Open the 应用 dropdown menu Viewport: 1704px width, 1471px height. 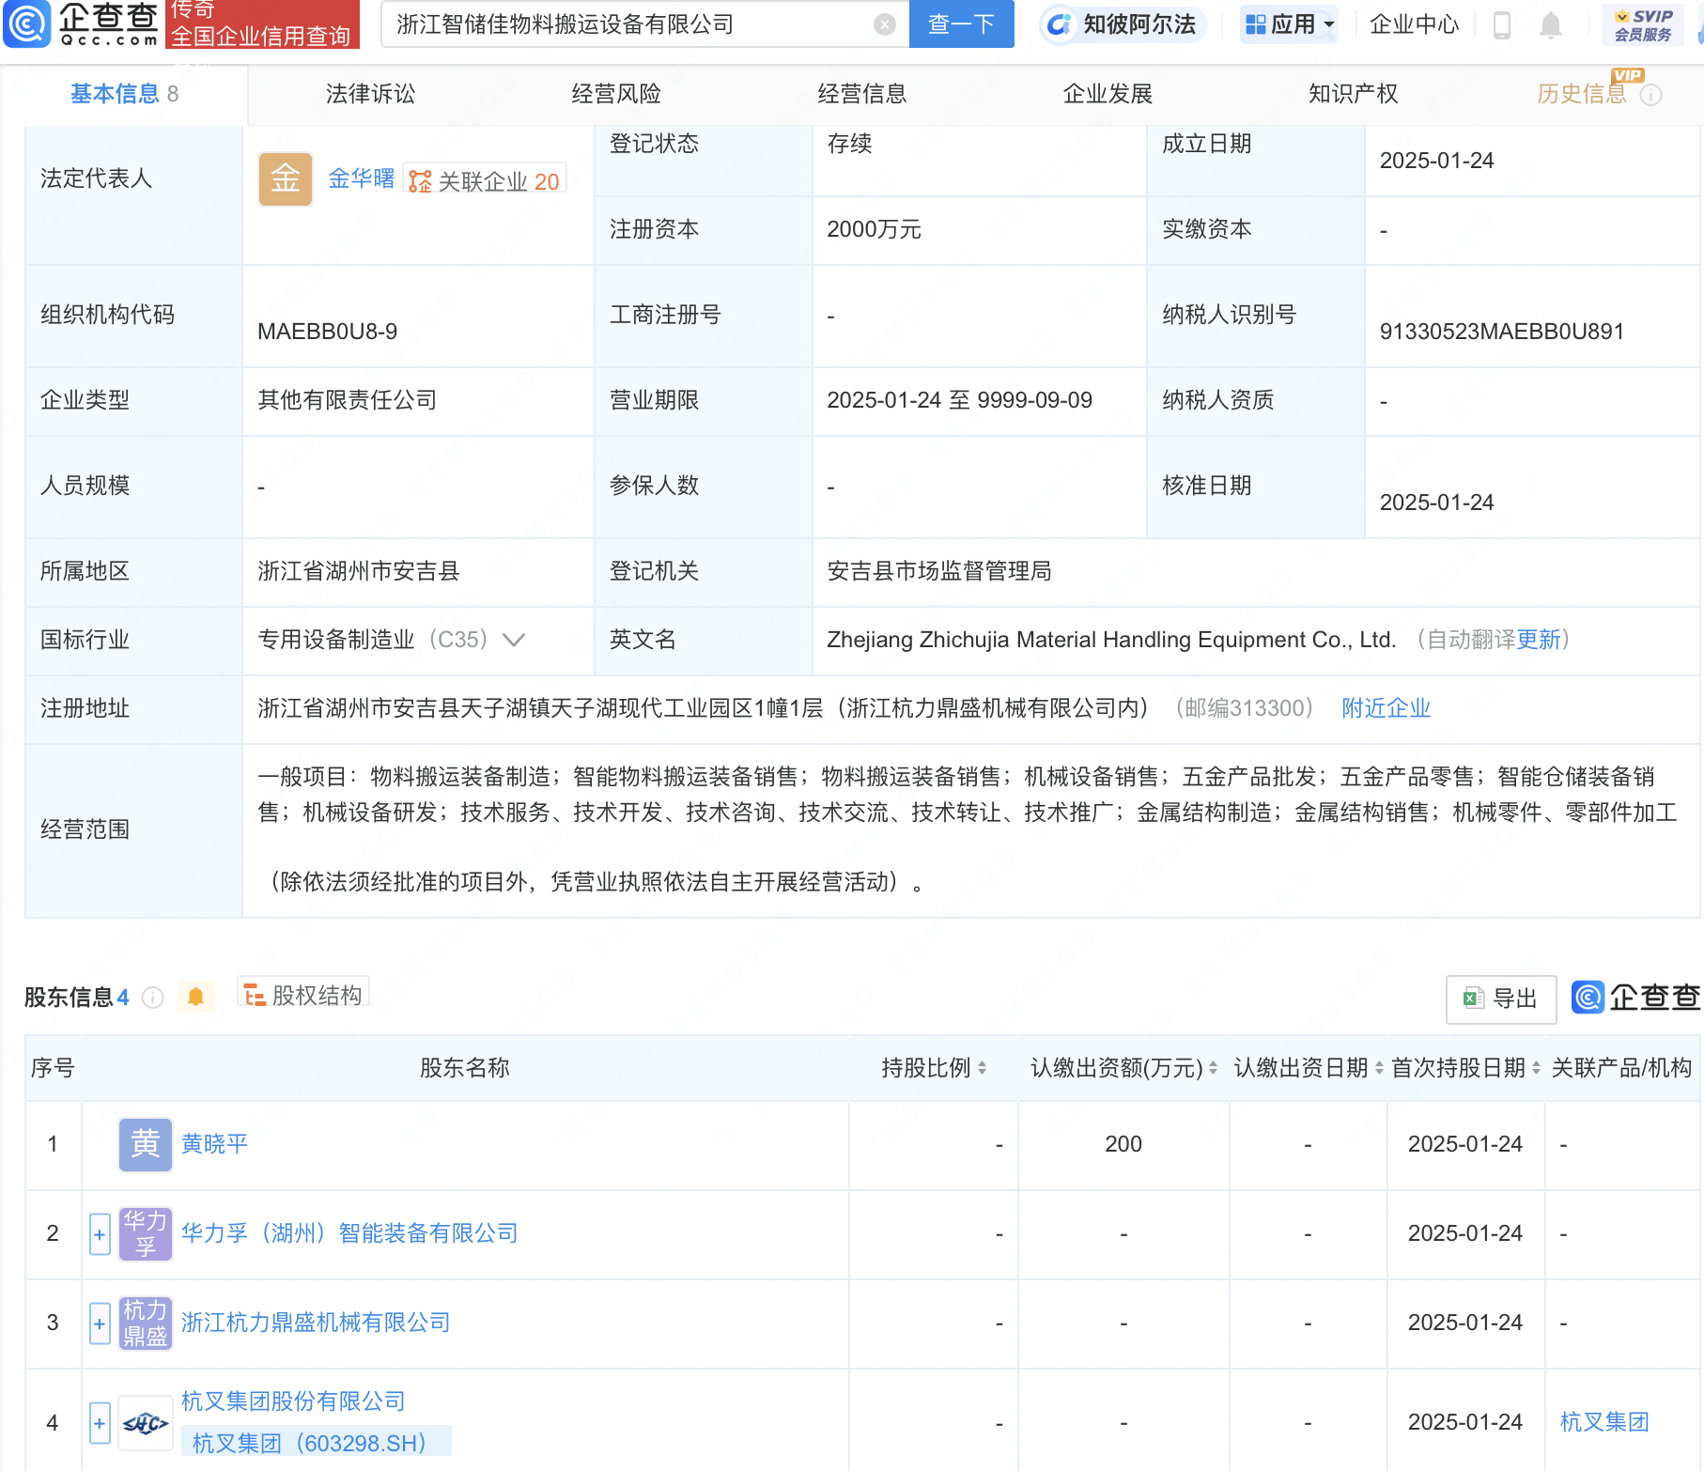(1289, 24)
